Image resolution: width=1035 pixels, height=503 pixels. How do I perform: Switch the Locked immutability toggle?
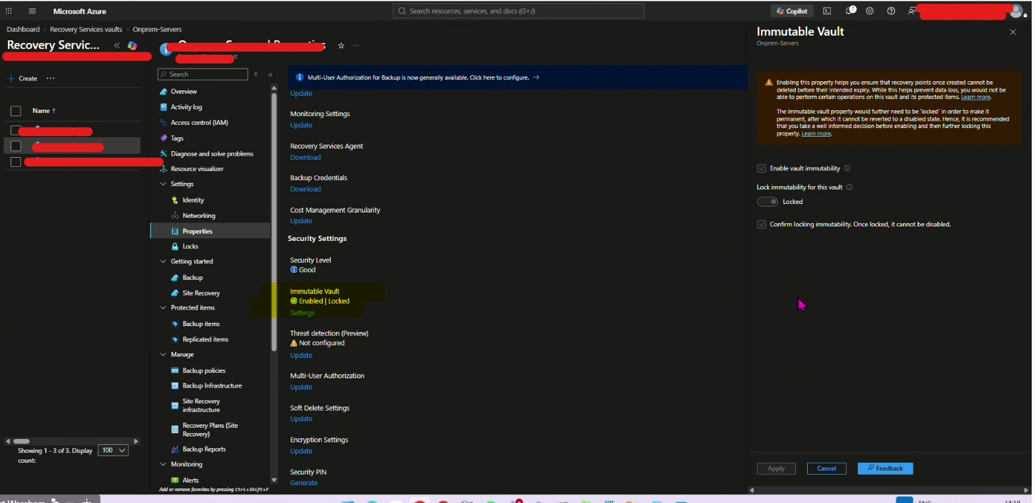tap(767, 202)
